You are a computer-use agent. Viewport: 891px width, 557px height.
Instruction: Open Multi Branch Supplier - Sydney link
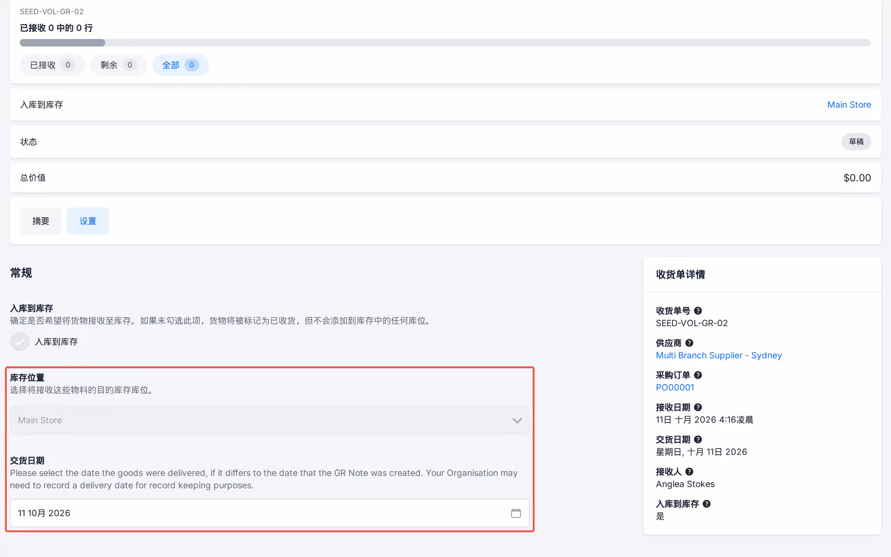pos(719,355)
